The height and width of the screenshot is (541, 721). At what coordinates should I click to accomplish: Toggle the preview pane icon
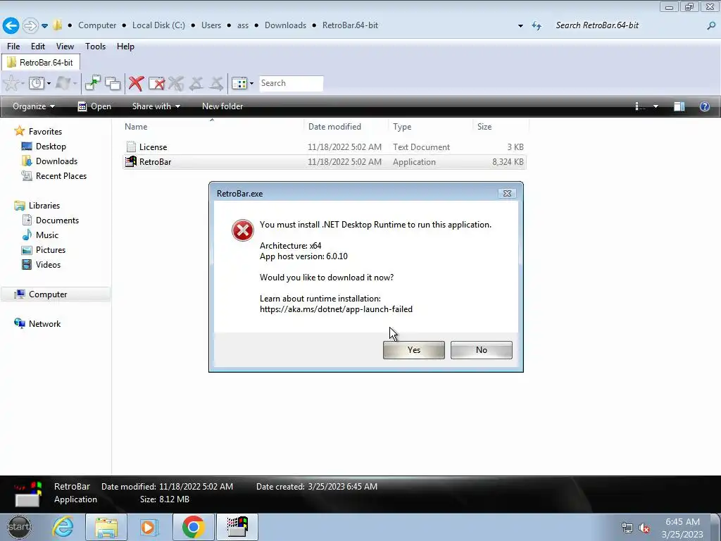pos(679,107)
